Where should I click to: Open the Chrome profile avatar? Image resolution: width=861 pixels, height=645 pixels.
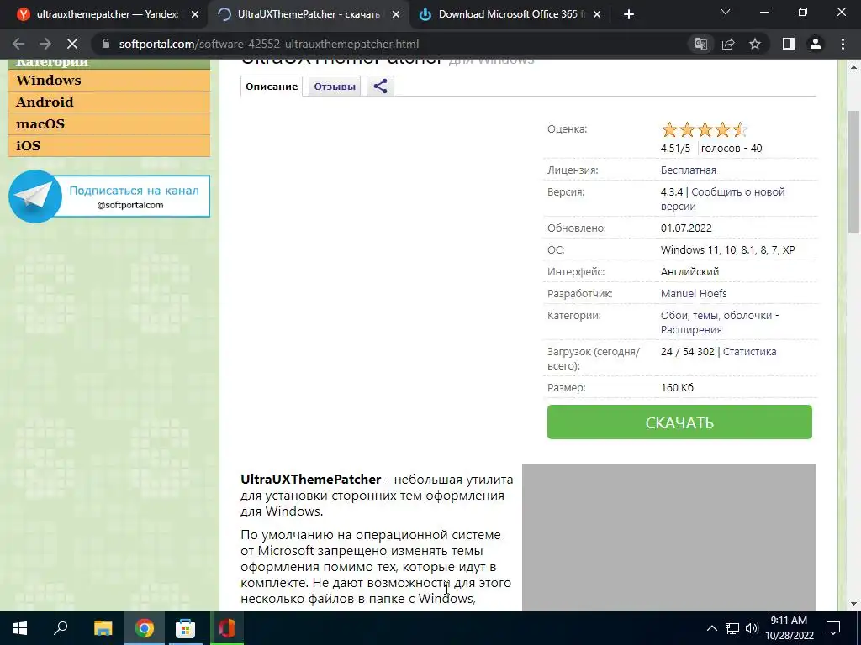pos(816,44)
